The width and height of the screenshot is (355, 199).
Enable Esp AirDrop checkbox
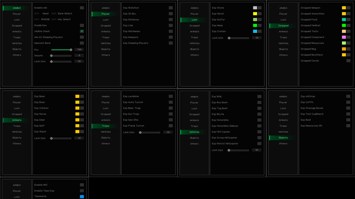(x=348, y=96)
